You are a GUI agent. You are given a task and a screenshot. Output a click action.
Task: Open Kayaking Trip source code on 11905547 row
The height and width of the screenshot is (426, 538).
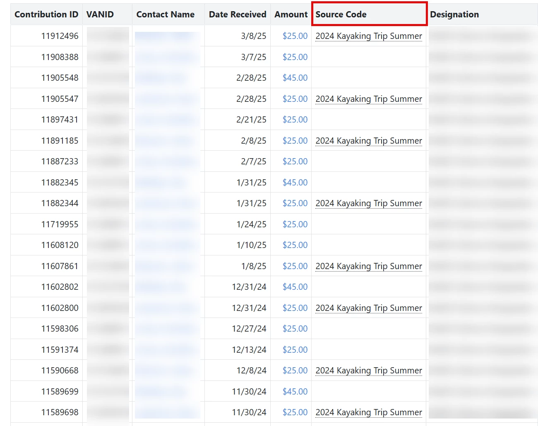[x=369, y=99]
